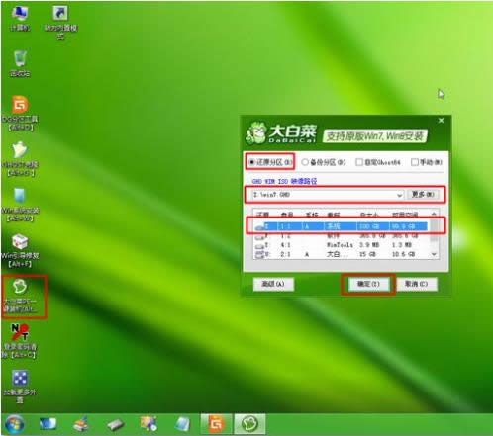Viewport: 493px width, 436px height.
Task: Open the NT password cleaner desktop icon
Action: click(20, 341)
